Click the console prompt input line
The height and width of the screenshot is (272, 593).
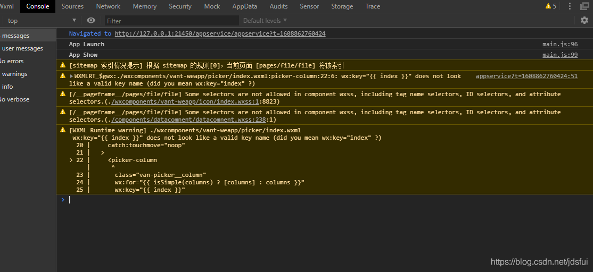(x=325, y=200)
